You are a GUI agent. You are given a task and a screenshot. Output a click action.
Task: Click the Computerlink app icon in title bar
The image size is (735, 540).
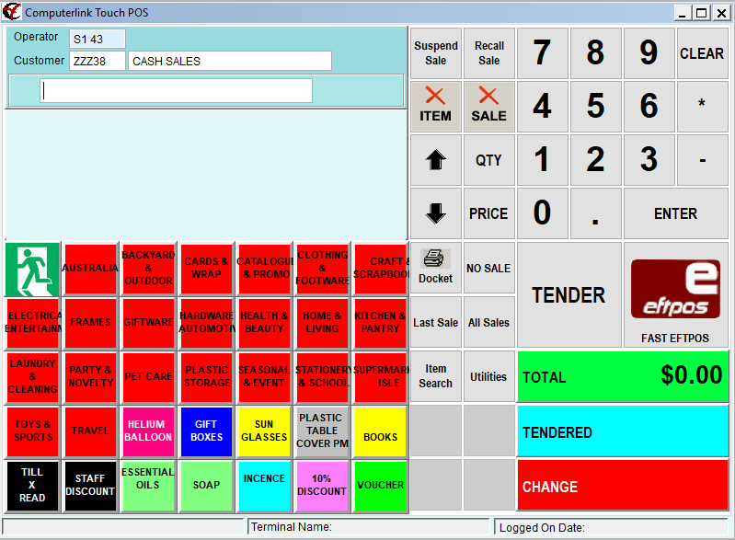(x=12, y=12)
